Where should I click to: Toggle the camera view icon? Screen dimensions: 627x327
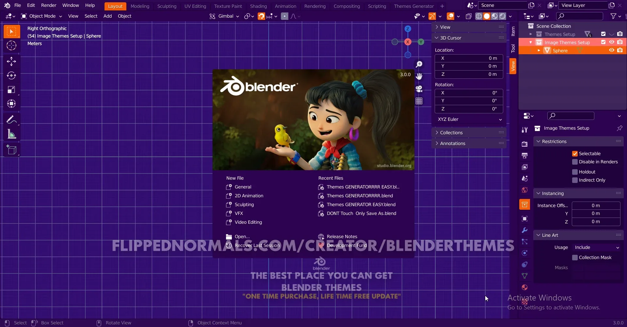(x=419, y=89)
